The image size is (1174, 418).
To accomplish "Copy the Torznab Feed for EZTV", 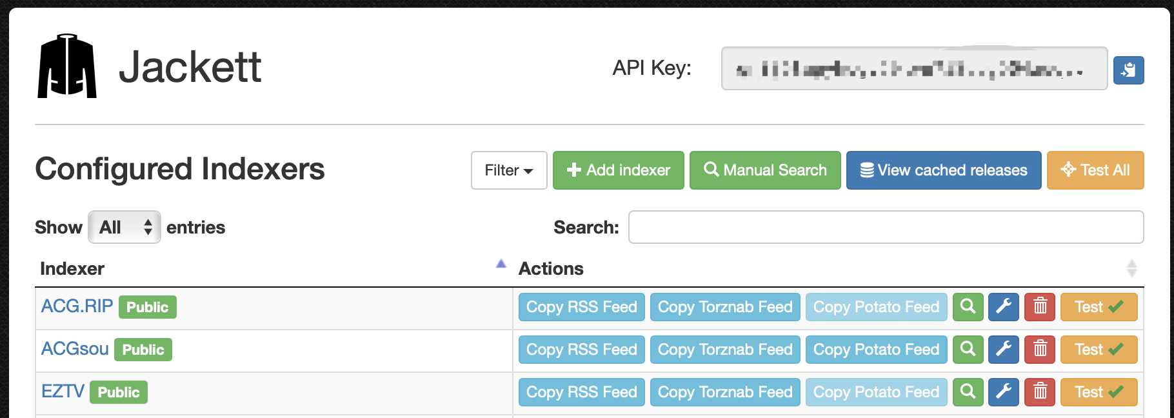I will click(725, 392).
